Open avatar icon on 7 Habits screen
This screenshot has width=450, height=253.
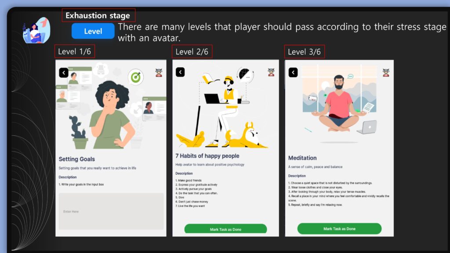[271, 72]
